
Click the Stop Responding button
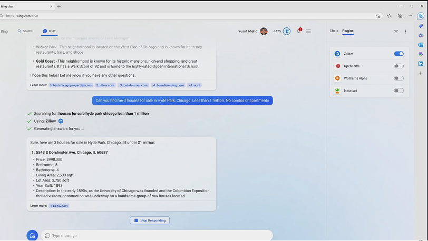150,220
